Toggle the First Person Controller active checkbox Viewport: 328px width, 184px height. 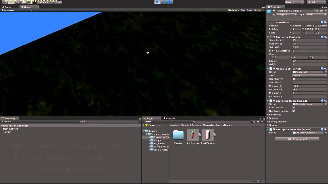point(274,11)
